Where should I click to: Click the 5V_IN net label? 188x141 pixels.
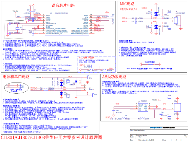(x=70, y=76)
